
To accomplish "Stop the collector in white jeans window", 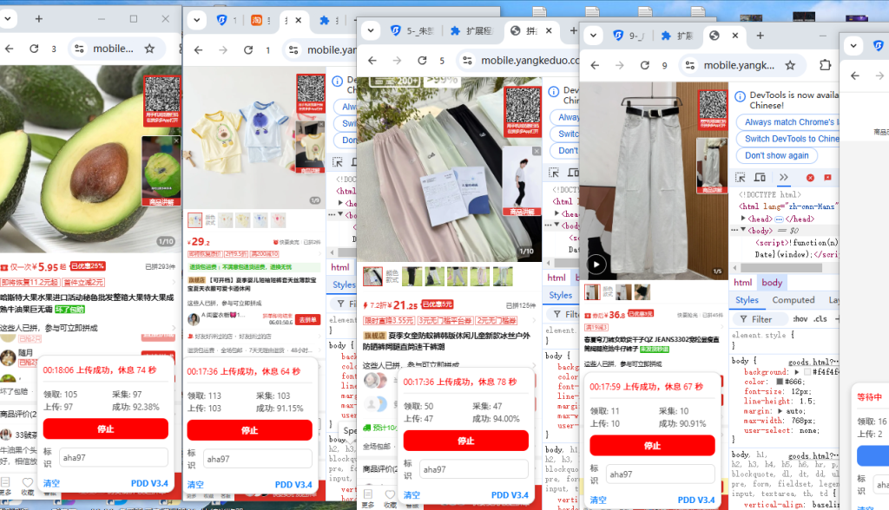I will [652, 446].
